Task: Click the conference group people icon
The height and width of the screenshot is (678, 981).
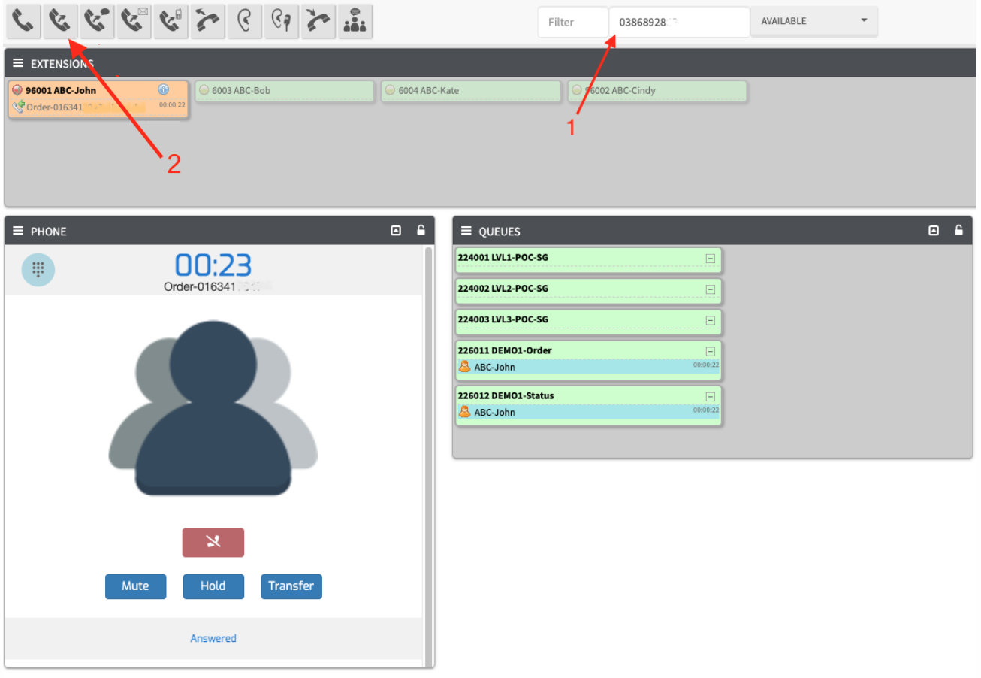Action: pos(355,22)
